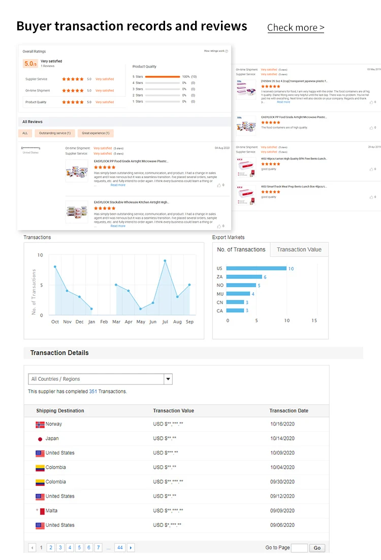Like the KIGI SmartTrack Meal Prep review

(371, 197)
